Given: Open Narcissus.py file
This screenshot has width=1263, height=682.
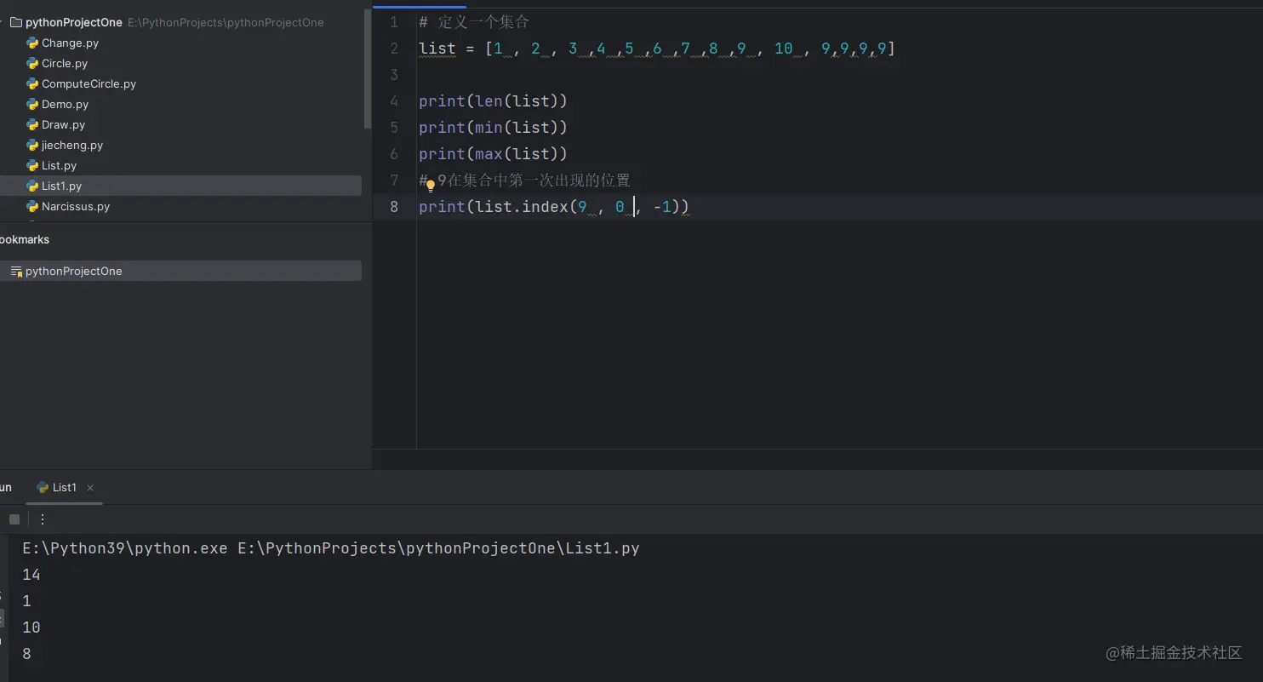Looking at the screenshot, I should pyautogui.click(x=76, y=206).
